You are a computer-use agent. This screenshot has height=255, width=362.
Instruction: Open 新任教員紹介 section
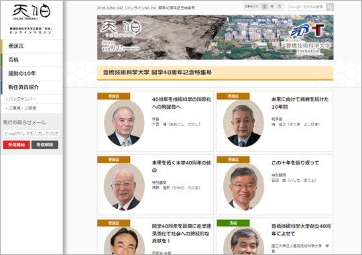32,87
